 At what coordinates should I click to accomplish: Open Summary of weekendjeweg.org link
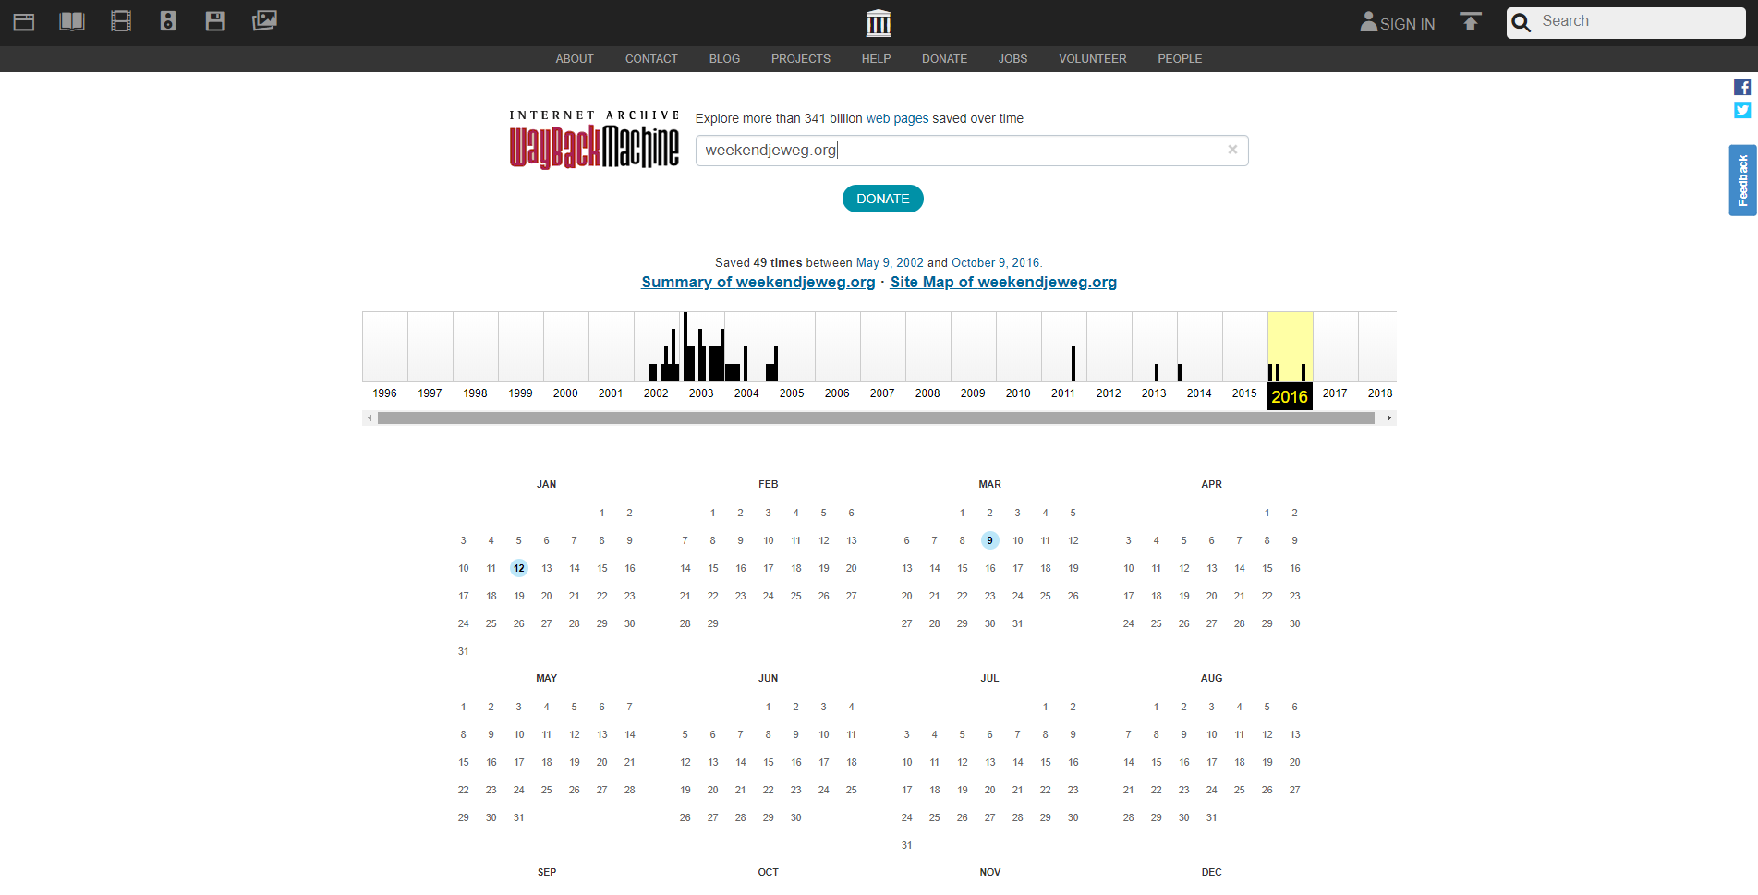tap(758, 282)
